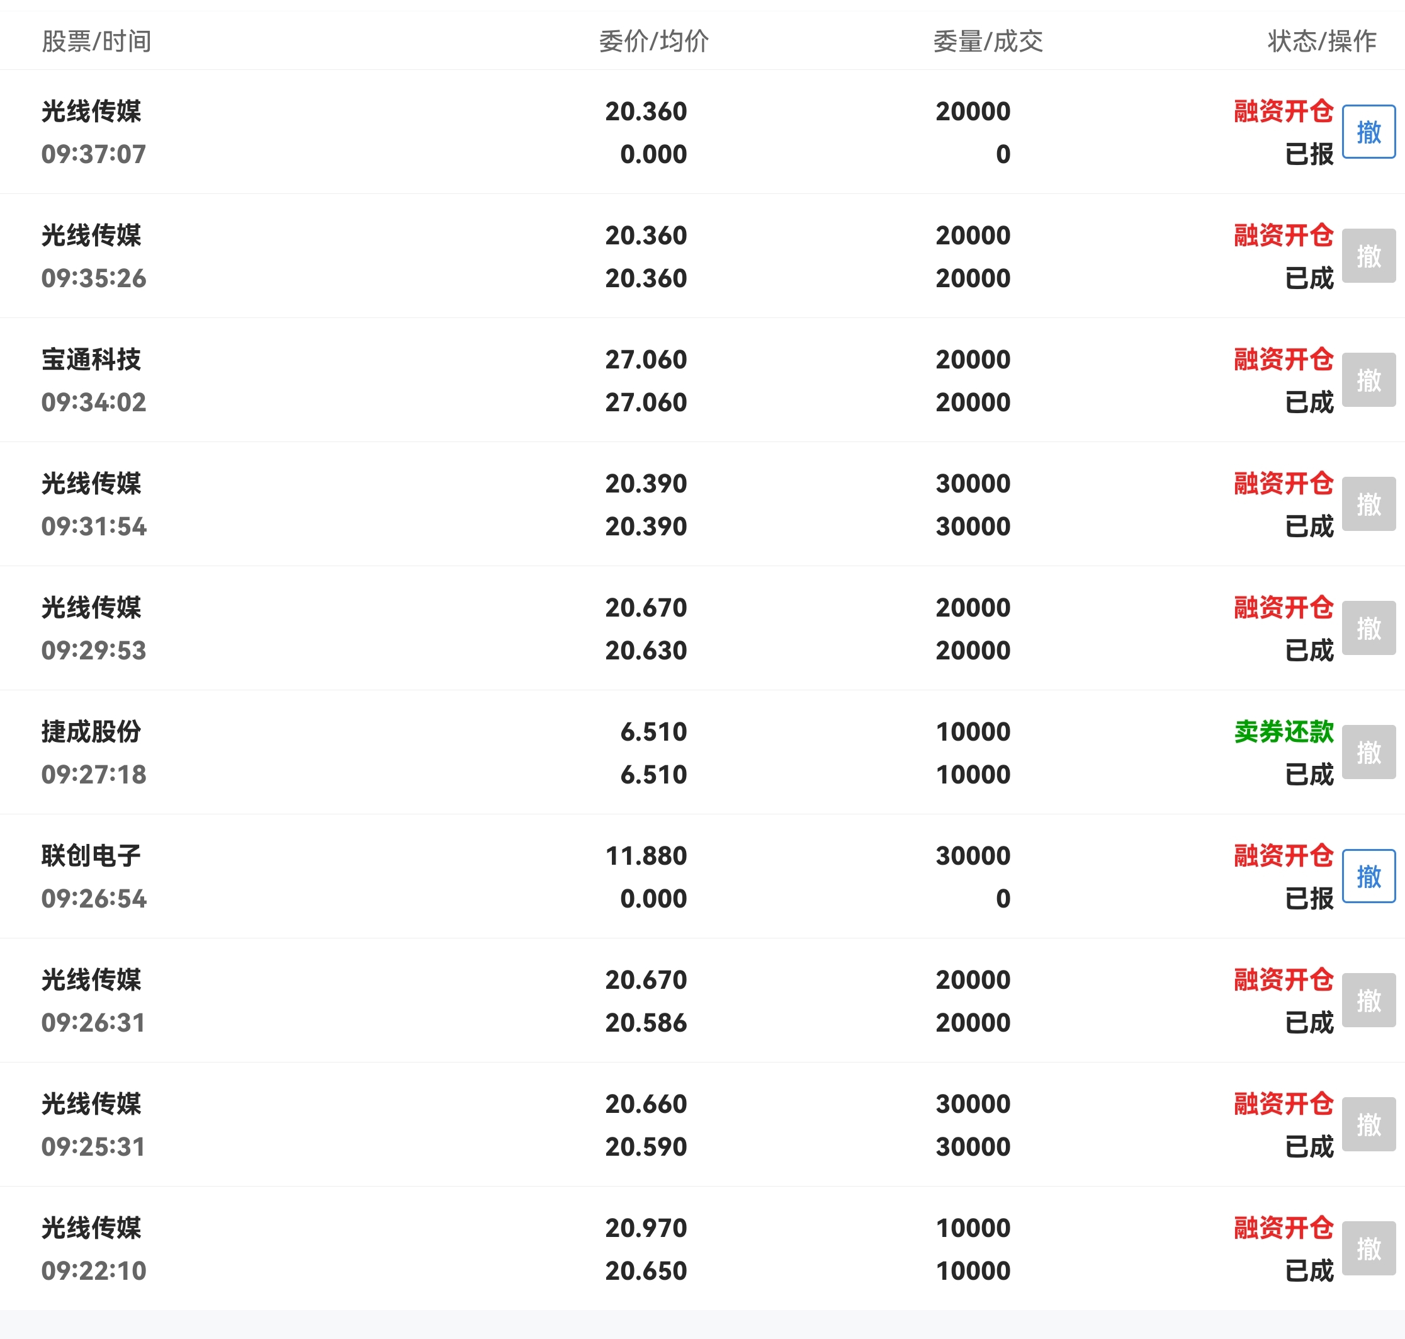The height and width of the screenshot is (1339, 1405).
Task: Click the 股票/时间 column header
Action: click(96, 42)
